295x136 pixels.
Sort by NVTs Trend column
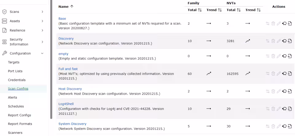[x=253, y=10]
